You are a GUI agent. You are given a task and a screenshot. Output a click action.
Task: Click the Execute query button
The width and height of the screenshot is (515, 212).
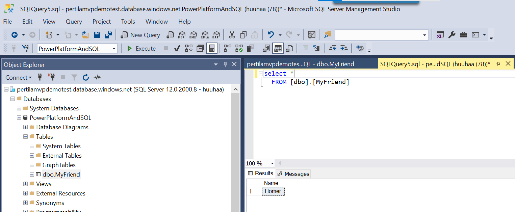141,49
